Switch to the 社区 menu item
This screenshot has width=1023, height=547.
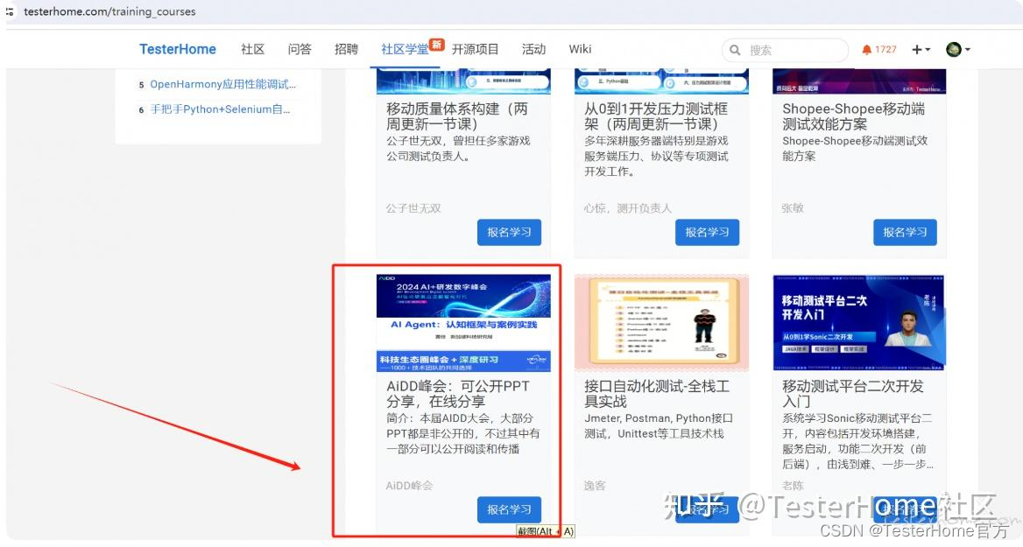(251, 49)
